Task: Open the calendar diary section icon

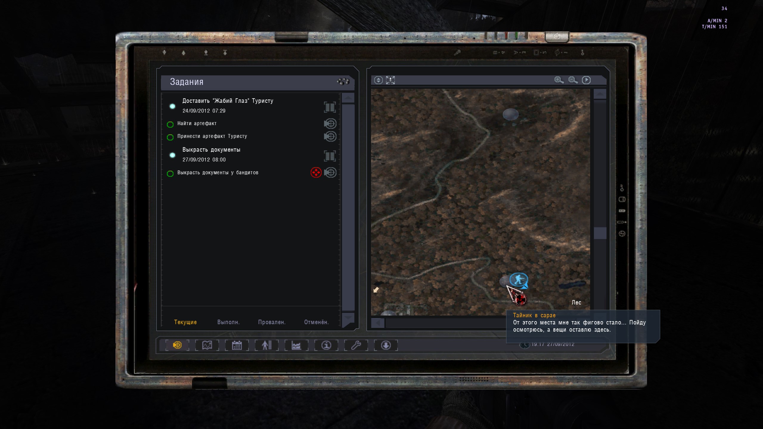Action: [x=237, y=345]
